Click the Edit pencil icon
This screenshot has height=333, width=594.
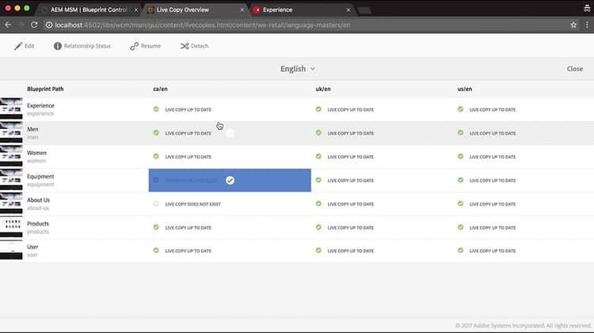click(x=17, y=46)
